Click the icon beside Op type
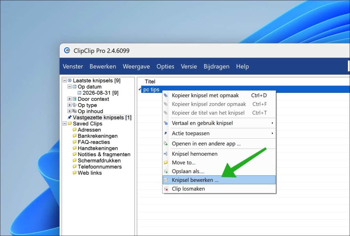Screen dimensions: 350x236 tap(75, 105)
